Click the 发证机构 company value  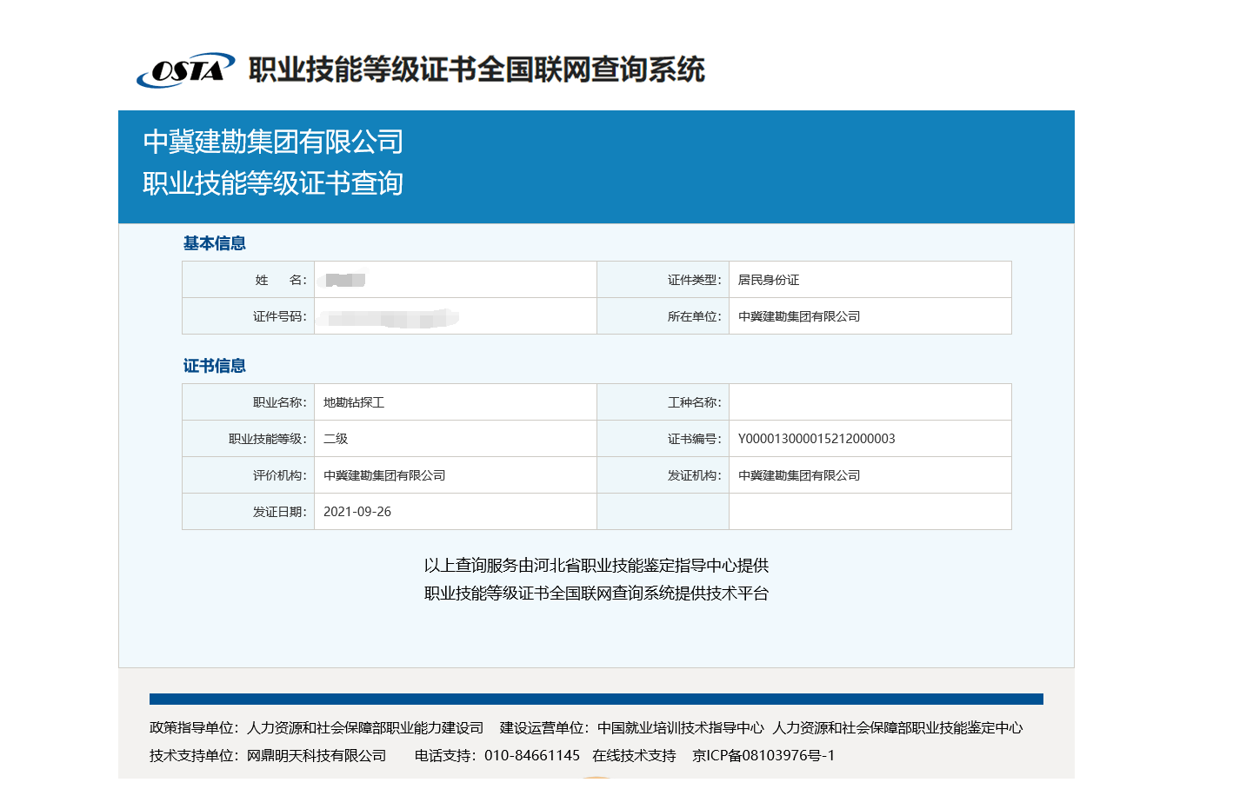[x=798, y=475]
